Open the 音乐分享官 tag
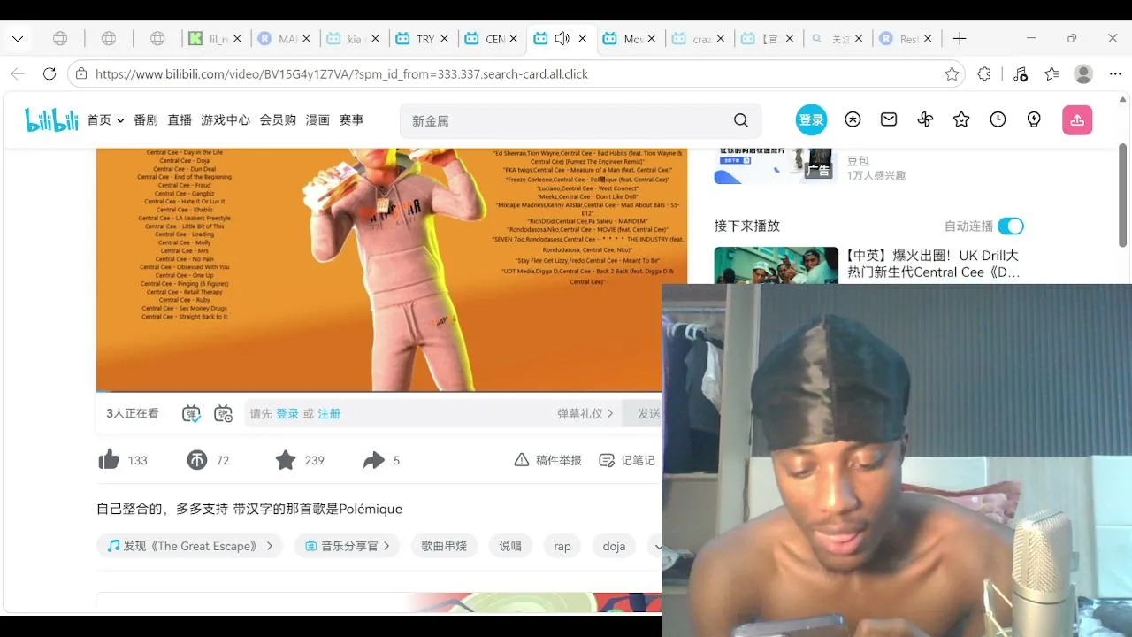Viewport: 1132px width, 637px height. pos(348,546)
